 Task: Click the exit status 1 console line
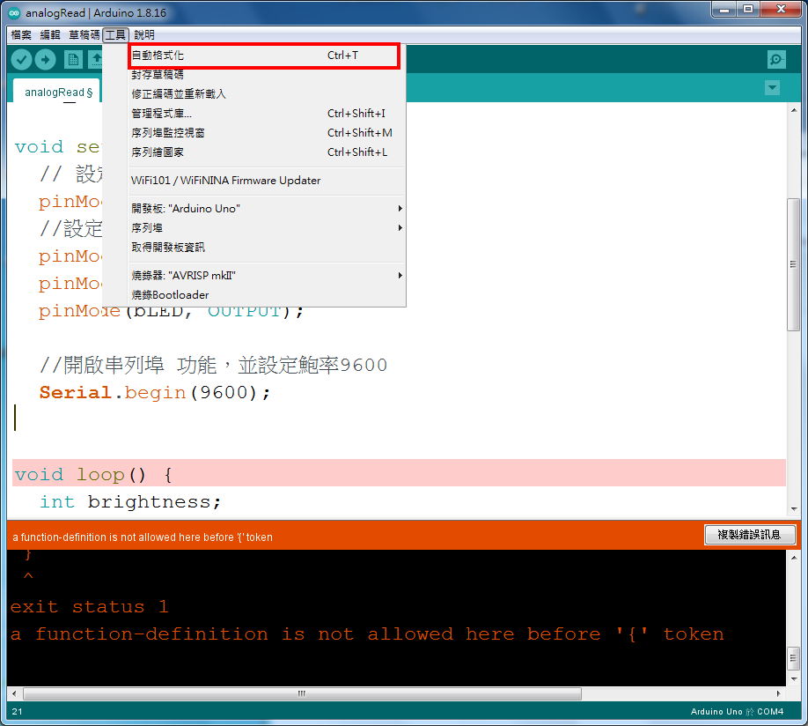point(89,607)
